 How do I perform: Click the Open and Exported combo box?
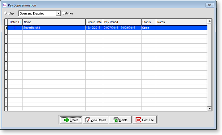click(39, 13)
